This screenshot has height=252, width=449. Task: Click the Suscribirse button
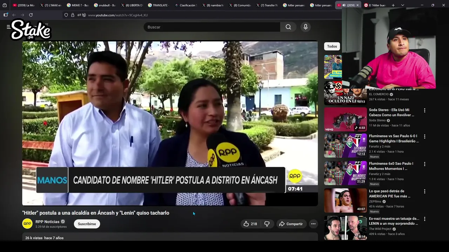pos(87,224)
